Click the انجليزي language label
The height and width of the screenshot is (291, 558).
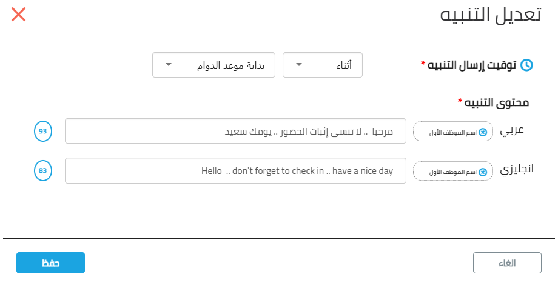click(x=517, y=169)
